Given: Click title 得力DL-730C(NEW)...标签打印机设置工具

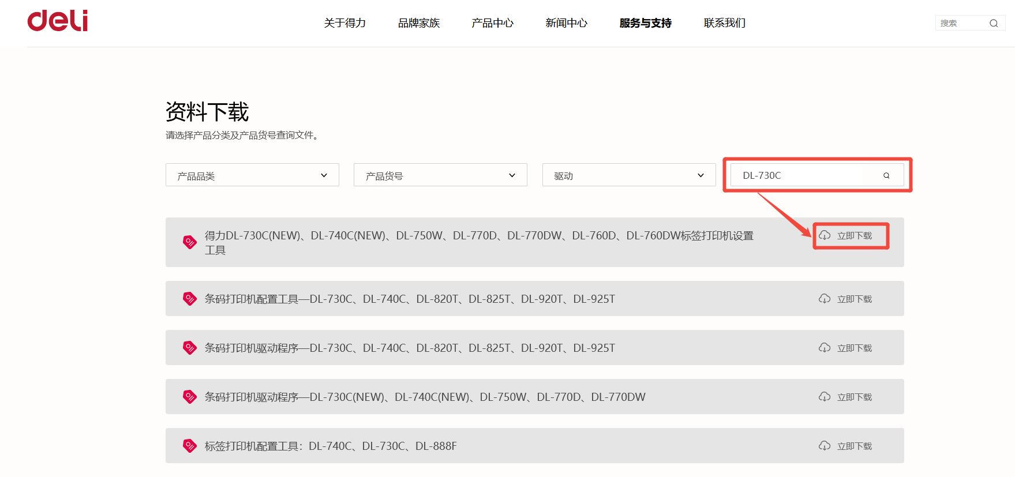Looking at the screenshot, I should pyautogui.click(x=479, y=243).
